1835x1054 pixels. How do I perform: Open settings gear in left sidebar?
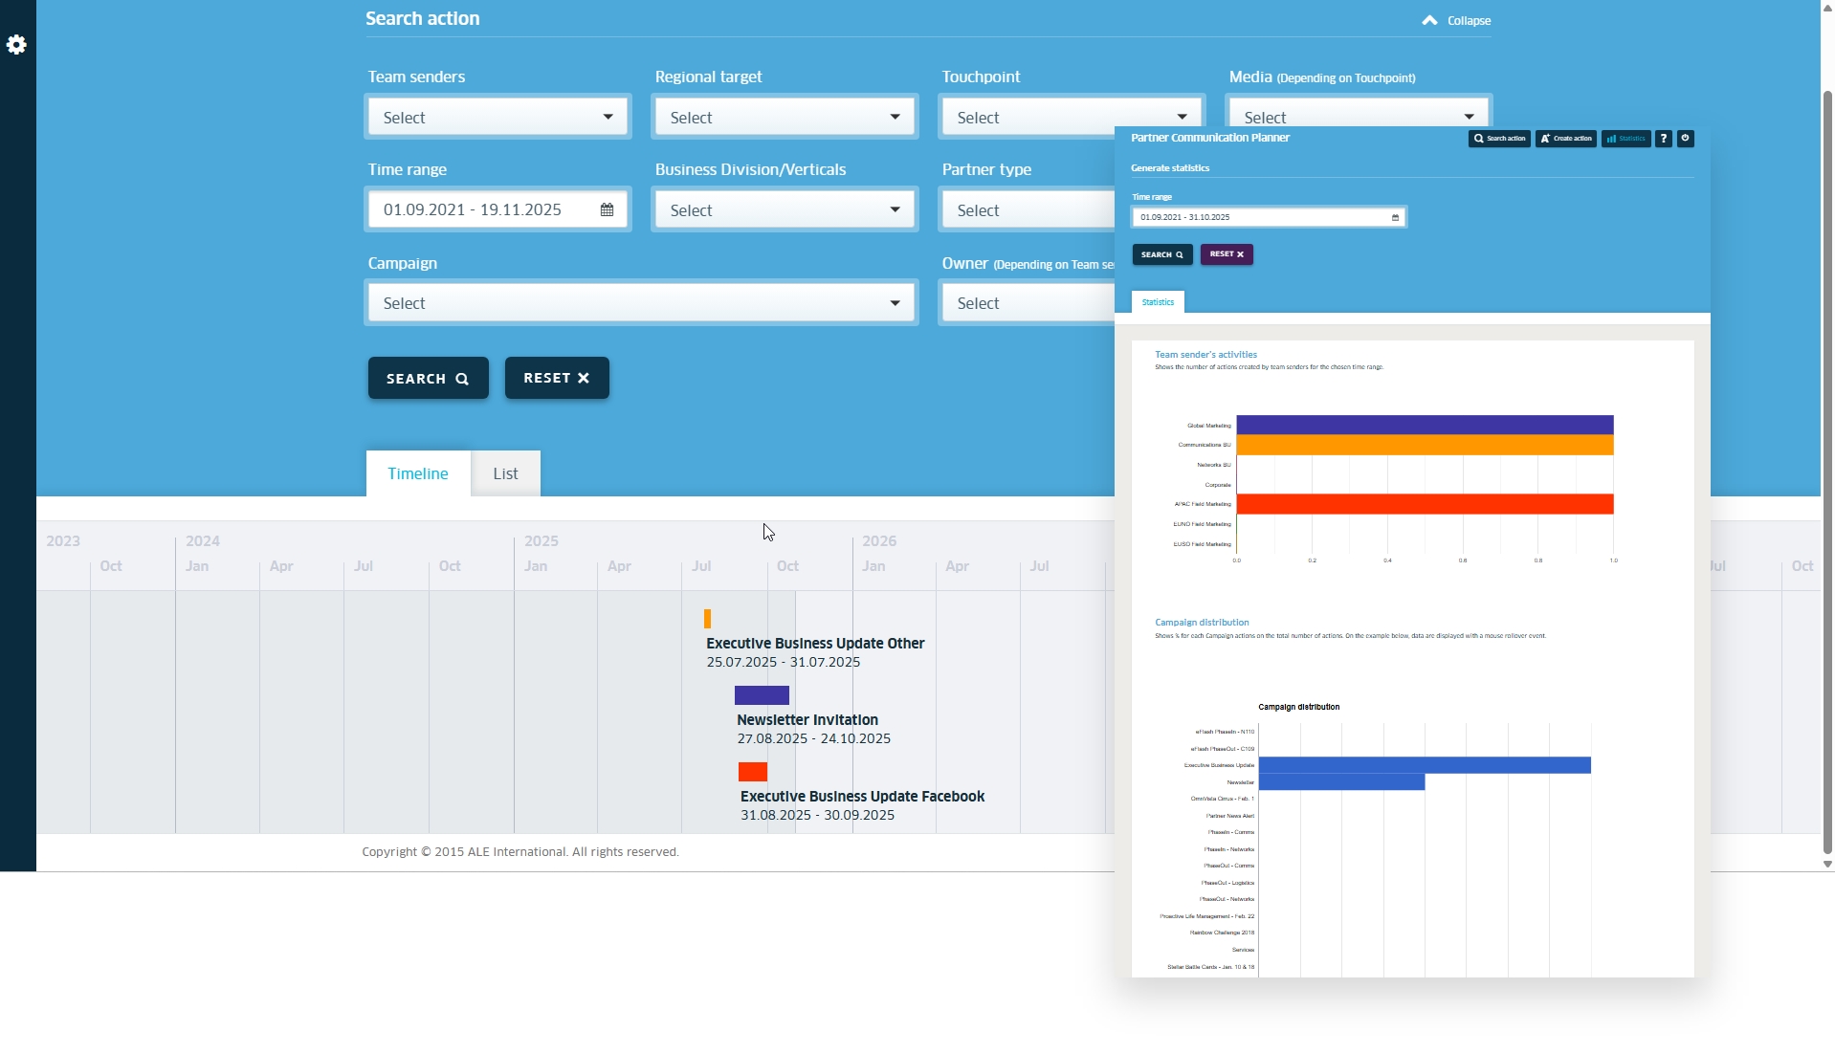click(16, 45)
